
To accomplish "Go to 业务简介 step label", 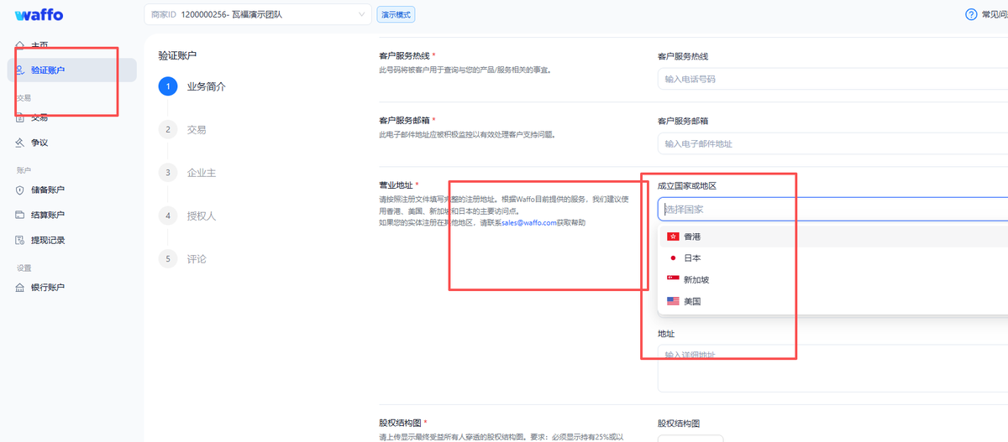I will [206, 86].
